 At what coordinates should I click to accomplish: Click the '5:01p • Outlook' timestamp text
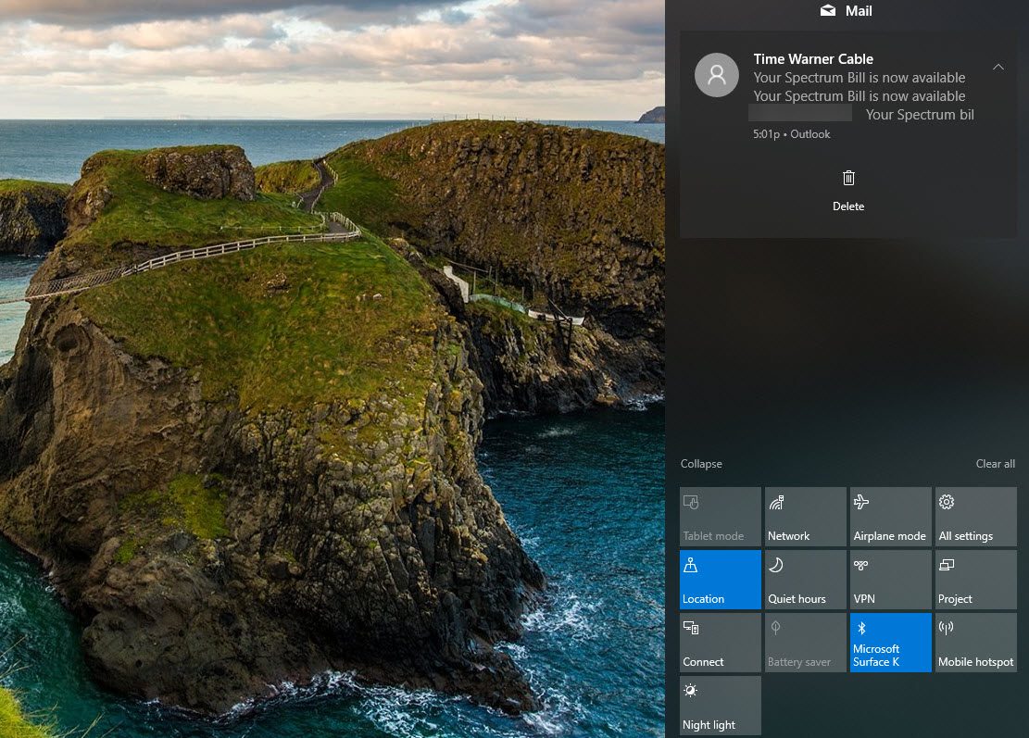point(792,134)
